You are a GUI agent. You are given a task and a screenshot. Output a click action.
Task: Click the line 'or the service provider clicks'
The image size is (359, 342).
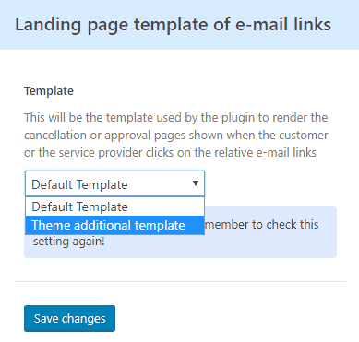(170, 153)
